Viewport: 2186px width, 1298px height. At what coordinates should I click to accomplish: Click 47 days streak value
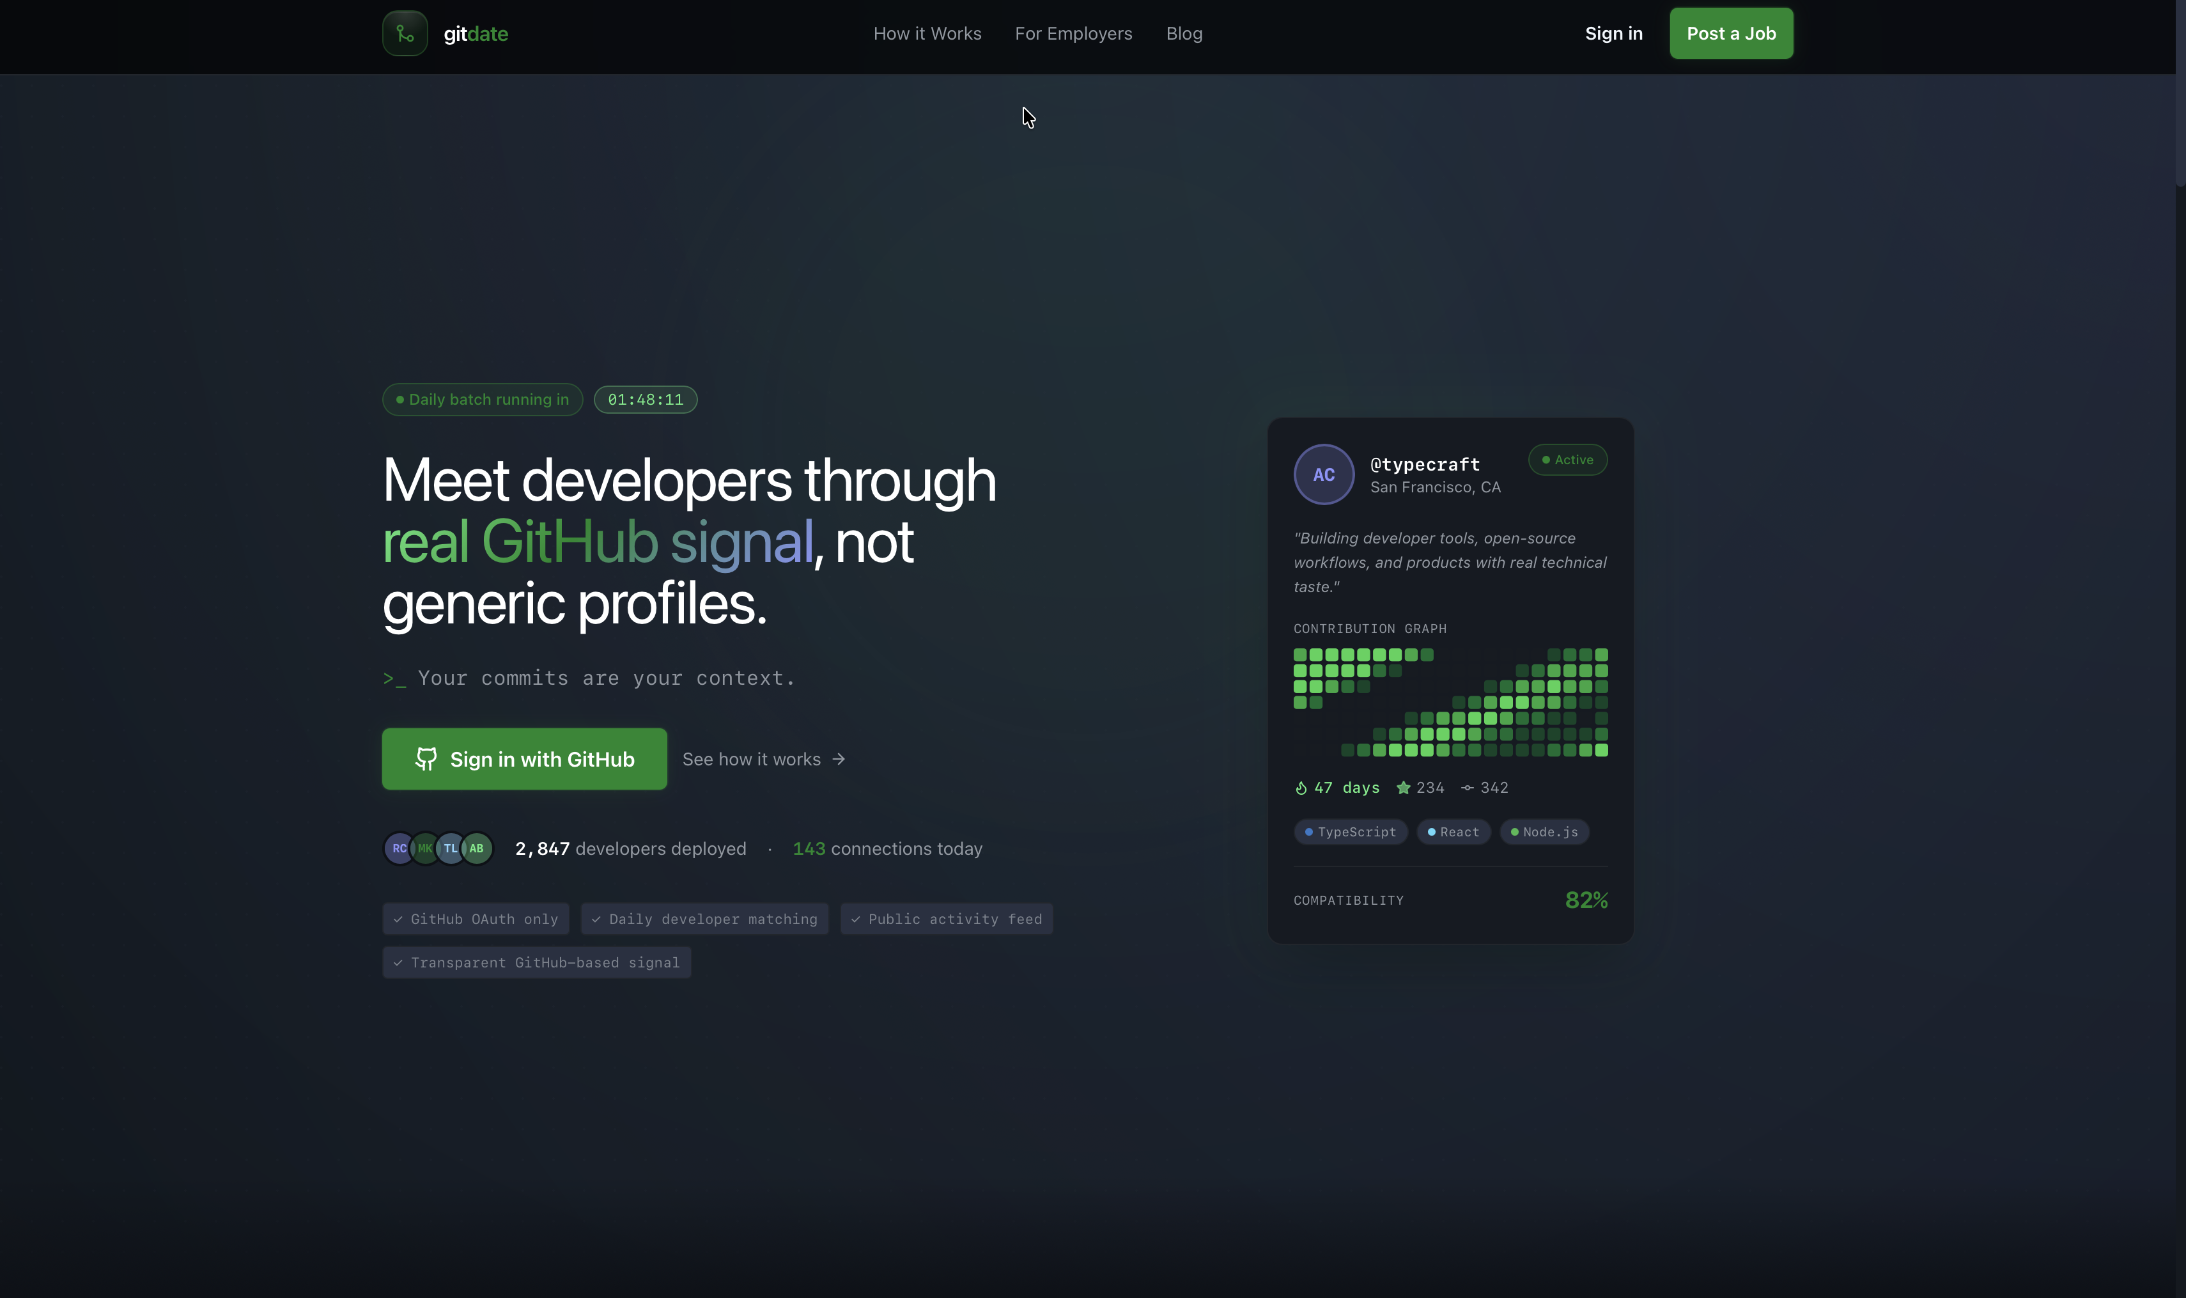point(1347,788)
